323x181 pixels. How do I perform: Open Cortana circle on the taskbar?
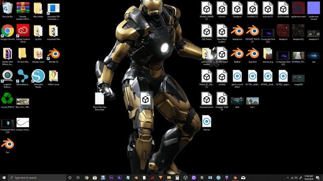[70, 177]
